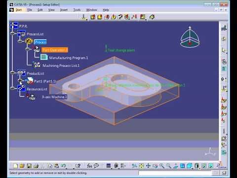This screenshot has width=237, height=178.
Task: Open the View menu
Action: coord(51,10)
